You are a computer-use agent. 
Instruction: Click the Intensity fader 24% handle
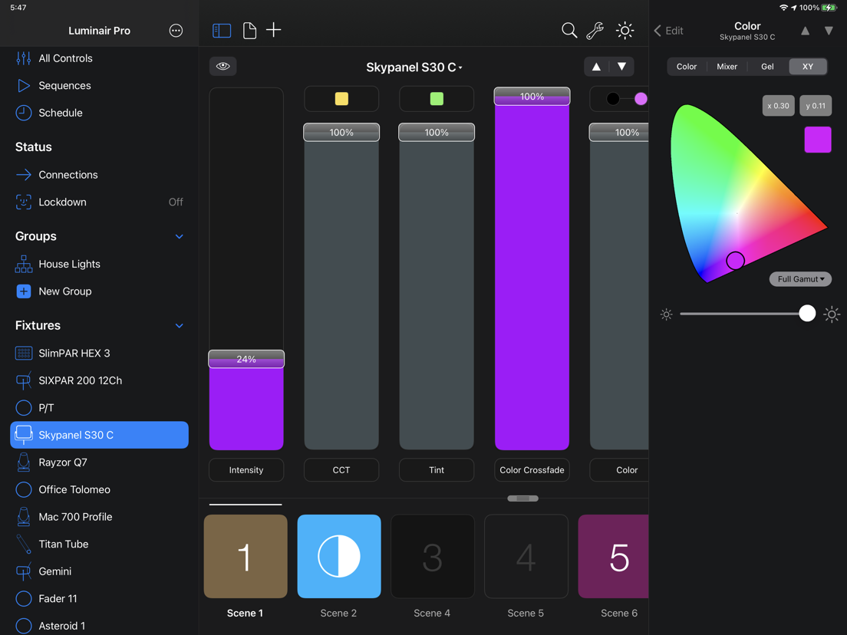246,359
